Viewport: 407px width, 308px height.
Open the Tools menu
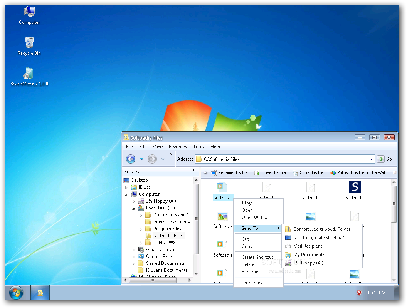click(198, 147)
